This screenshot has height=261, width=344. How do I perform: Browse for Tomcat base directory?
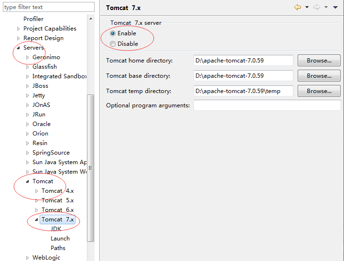point(319,76)
